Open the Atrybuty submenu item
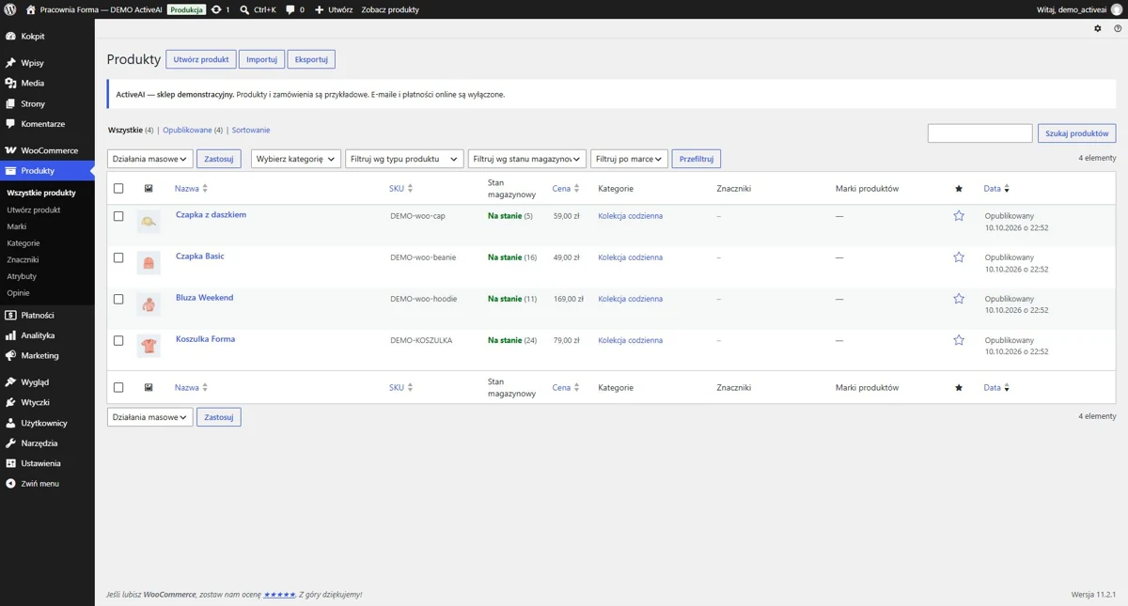The height and width of the screenshot is (606, 1128). pyautogui.click(x=22, y=277)
